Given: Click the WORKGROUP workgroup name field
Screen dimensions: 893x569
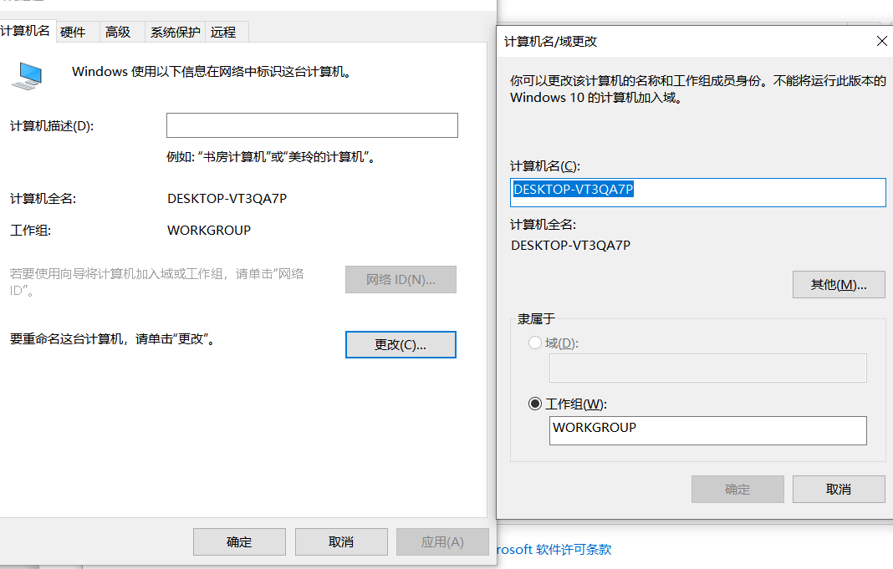Looking at the screenshot, I should pos(707,430).
